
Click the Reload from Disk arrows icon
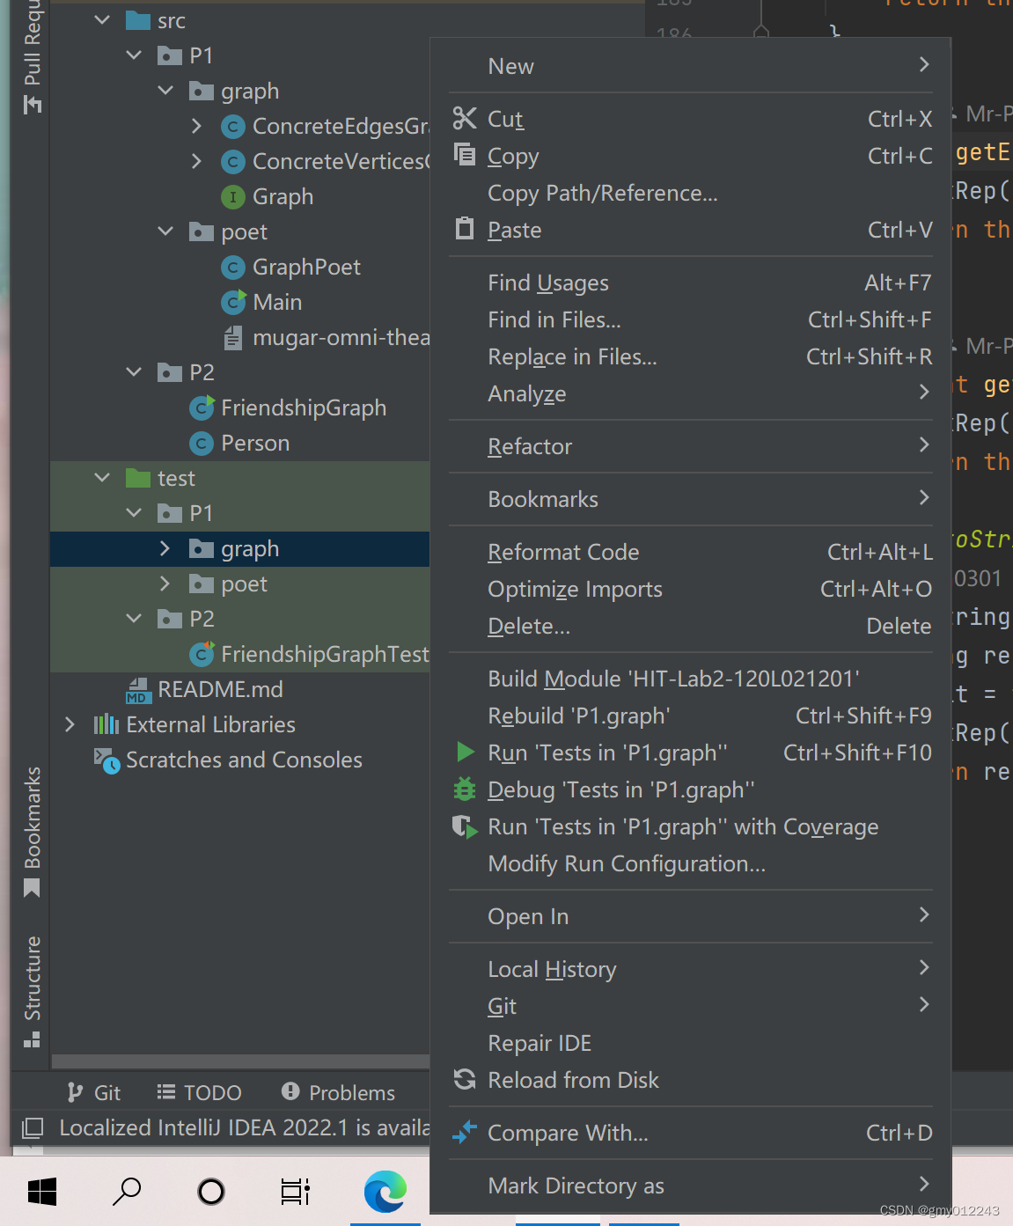click(x=464, y=1079)
